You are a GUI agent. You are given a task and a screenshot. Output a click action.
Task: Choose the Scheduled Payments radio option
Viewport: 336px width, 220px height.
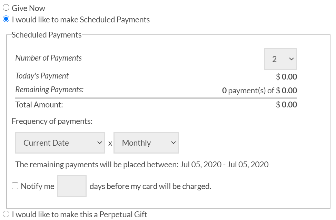pos(6,19)
